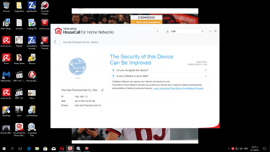Switch to Opera on the taskbar

[62, 148]
